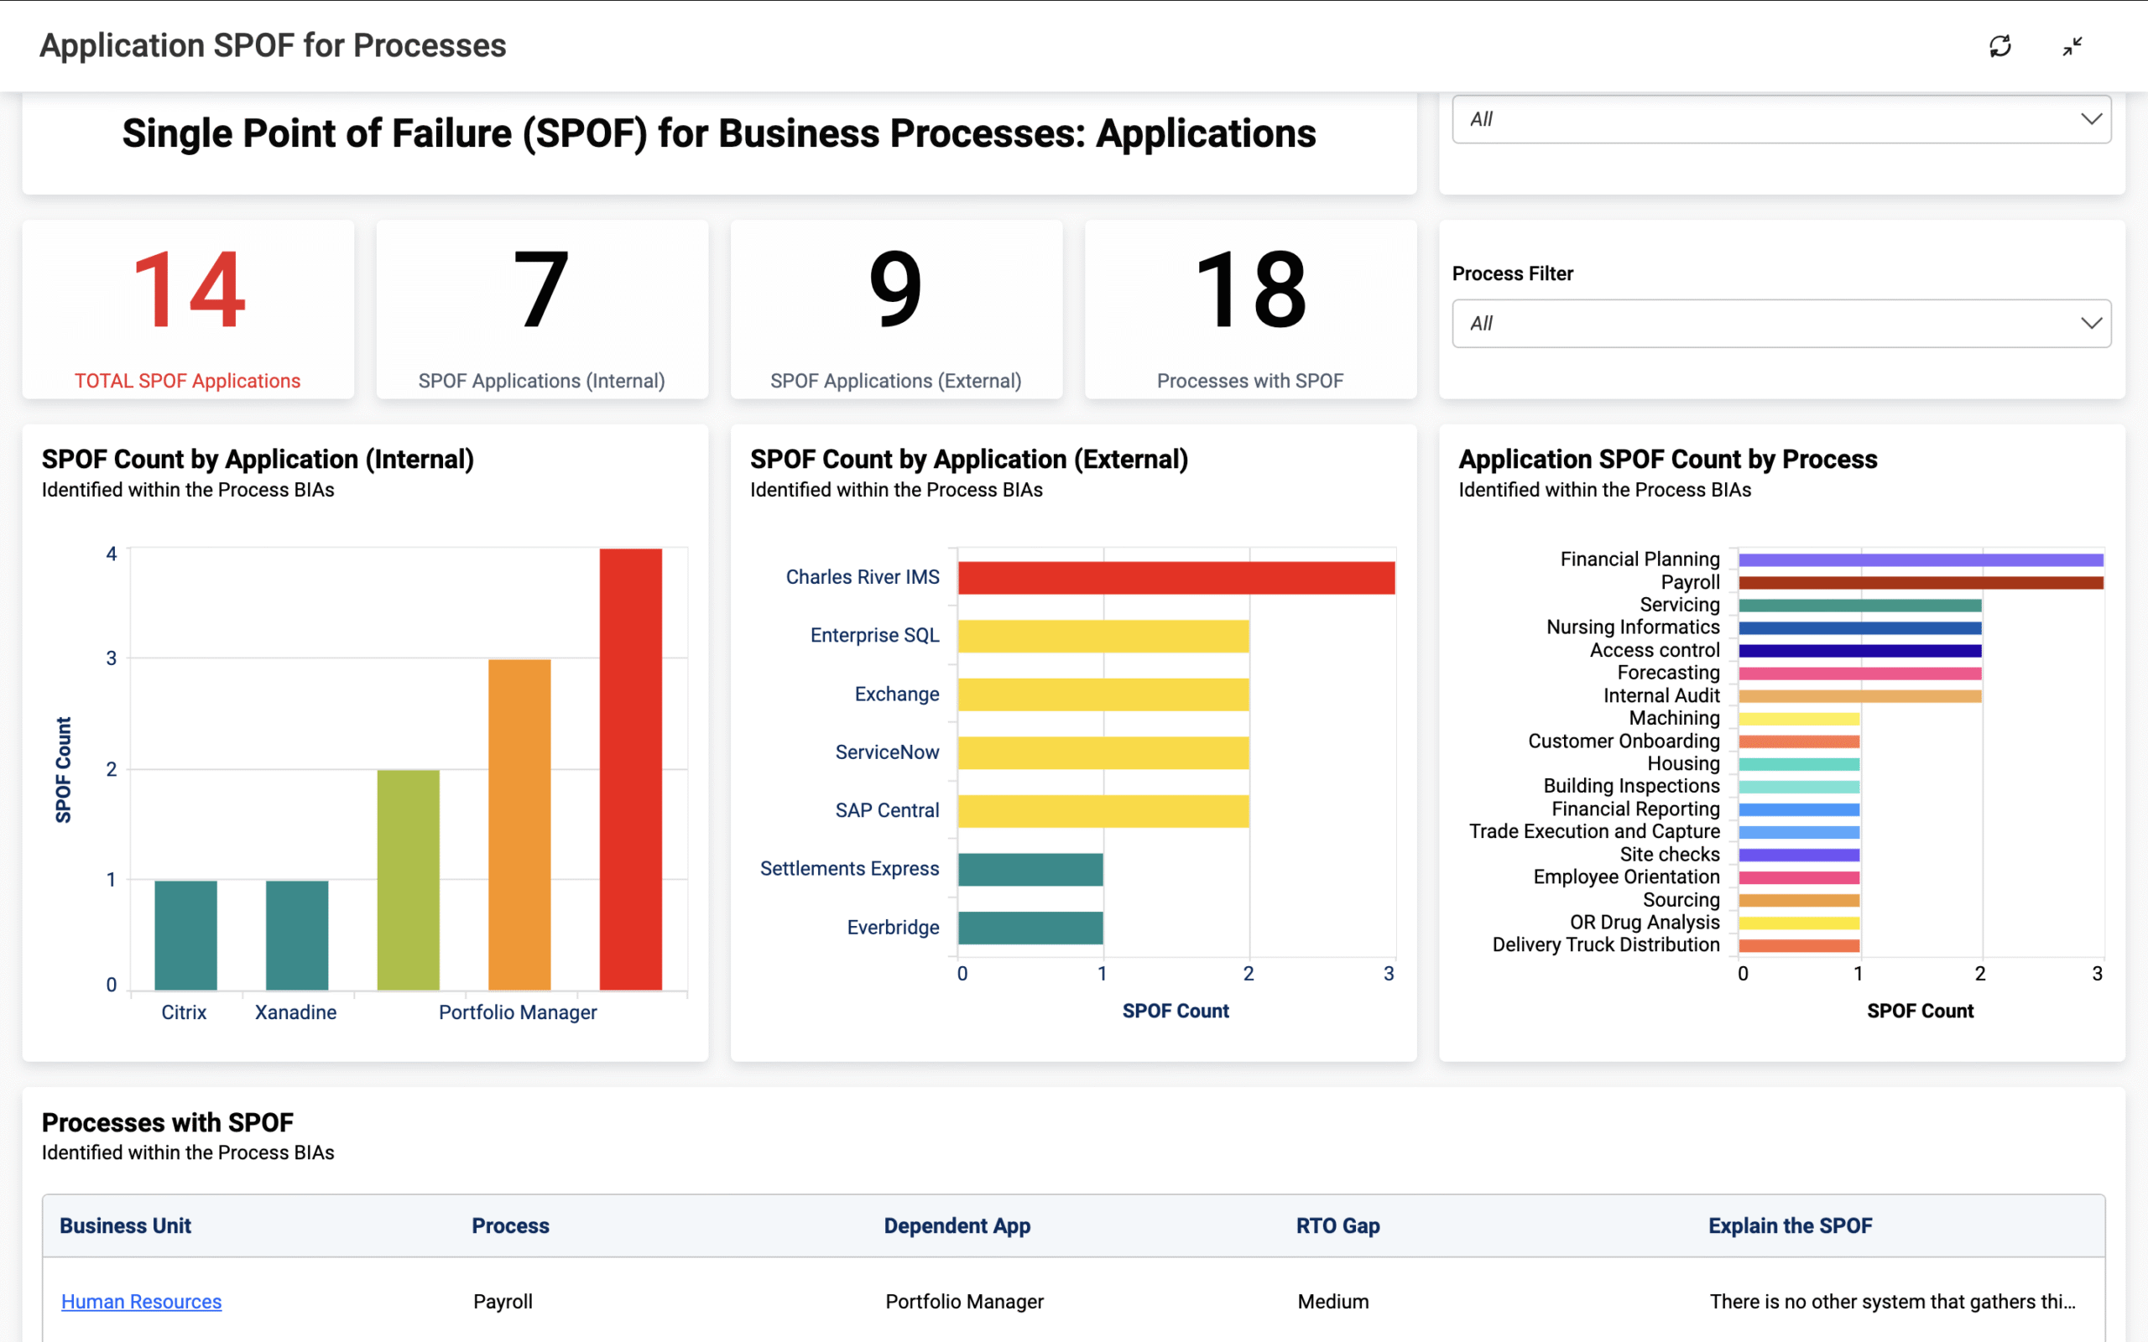Open the Human Resources link
The height and width of the screenshot is (1342, 2148).
pyautogui.click(x=141, y=1301)
